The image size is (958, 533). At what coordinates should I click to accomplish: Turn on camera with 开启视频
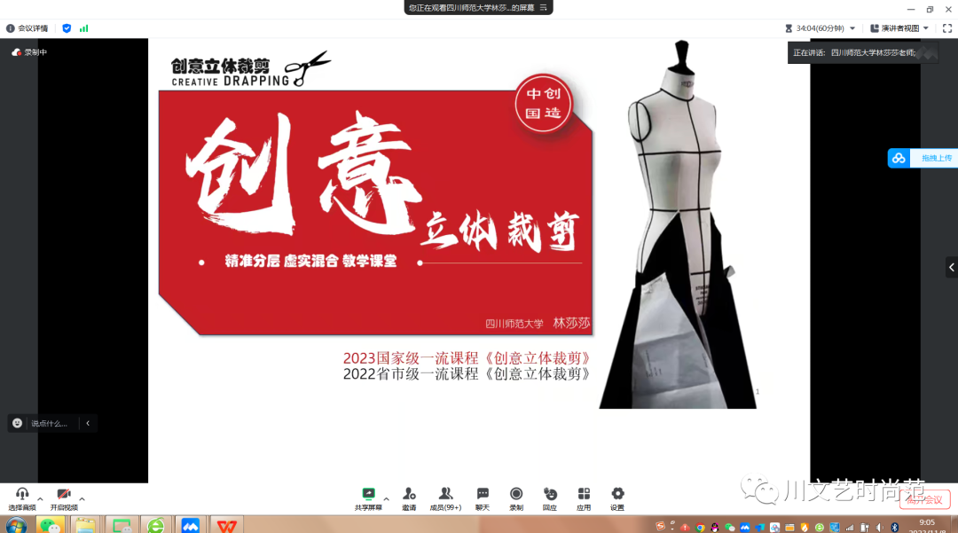tap(64, 498)
